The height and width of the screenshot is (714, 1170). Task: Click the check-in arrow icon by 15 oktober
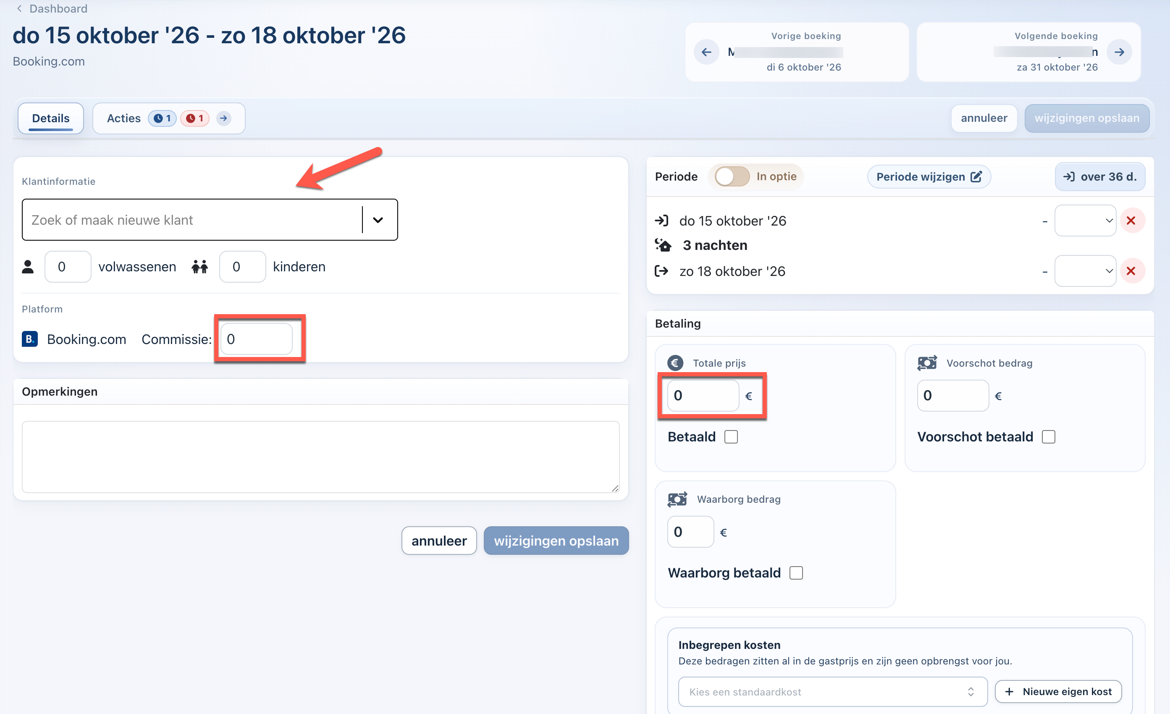click(x=662, y=220)
